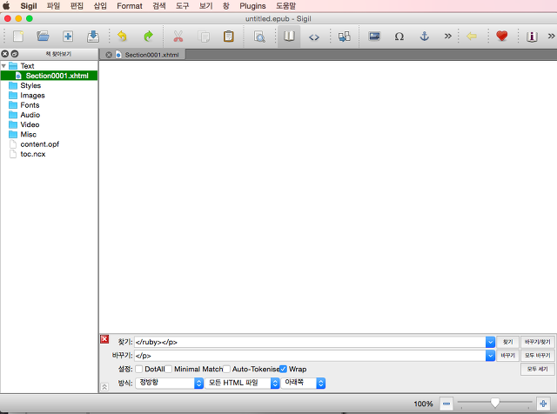Click the 바꾸기 replace button
Viewport: 557px width, 414px height.
coord(508,356)
